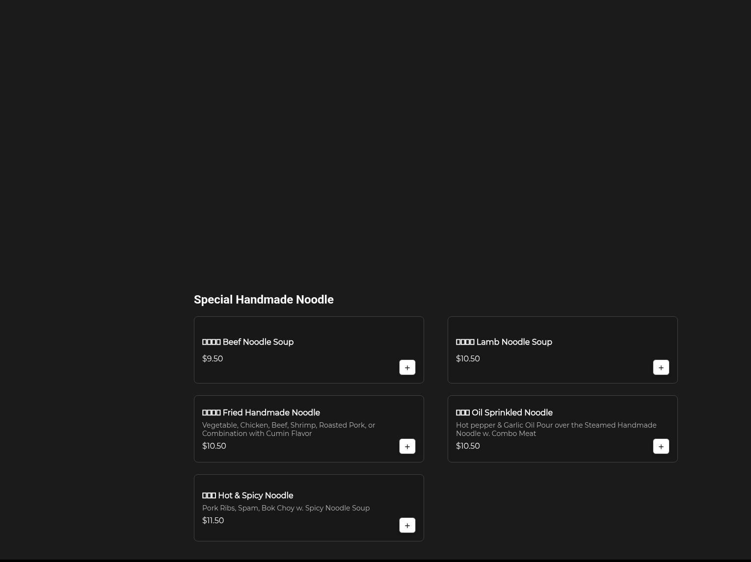The image size is (751, 562).
Task: Add Fried Handmade Noodle to the order
Action: point(407,446)
